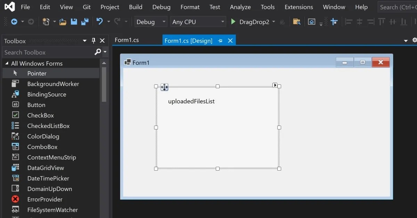Viewport: 417px width, 218px height.
Task: Toggle the Align Tops toolbar option
Action: (381, 21)
